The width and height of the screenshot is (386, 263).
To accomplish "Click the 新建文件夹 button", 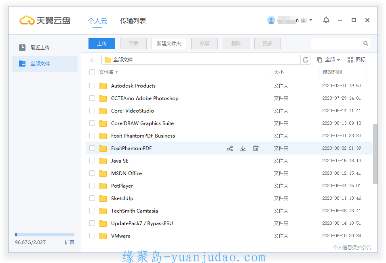I will pos(169,44).
